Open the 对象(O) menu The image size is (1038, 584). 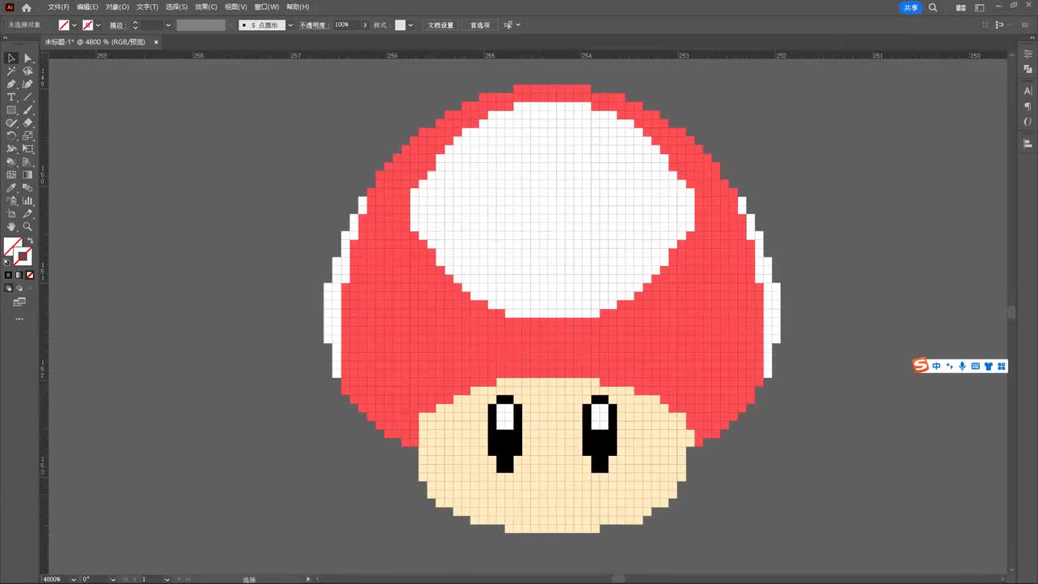[117, 7]
